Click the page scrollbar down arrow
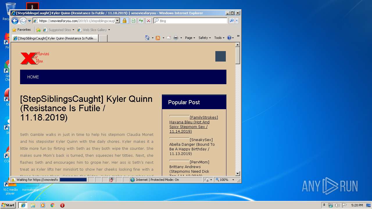The height and width of the screenshot is (209, 372). 238,174
